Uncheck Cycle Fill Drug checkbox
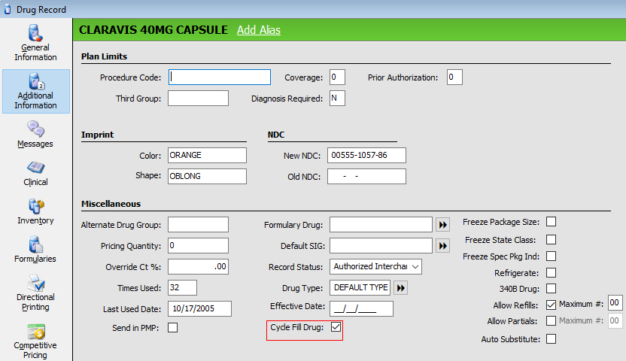626x361 pixels. tap(336, 327)
